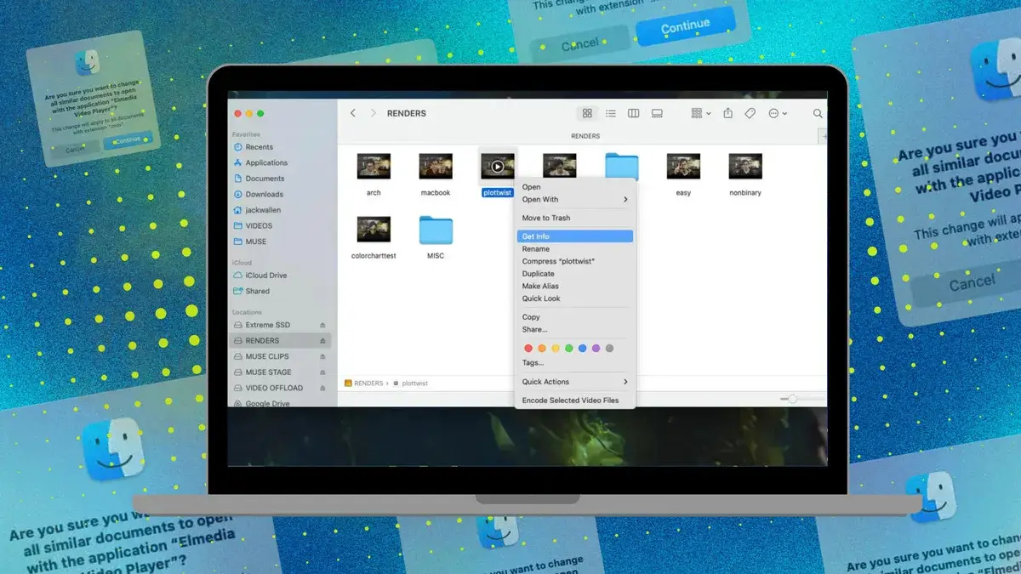1021x574 pixels.
Task: Open the More actions ellipsis dropdown
Action: [777, 113]
